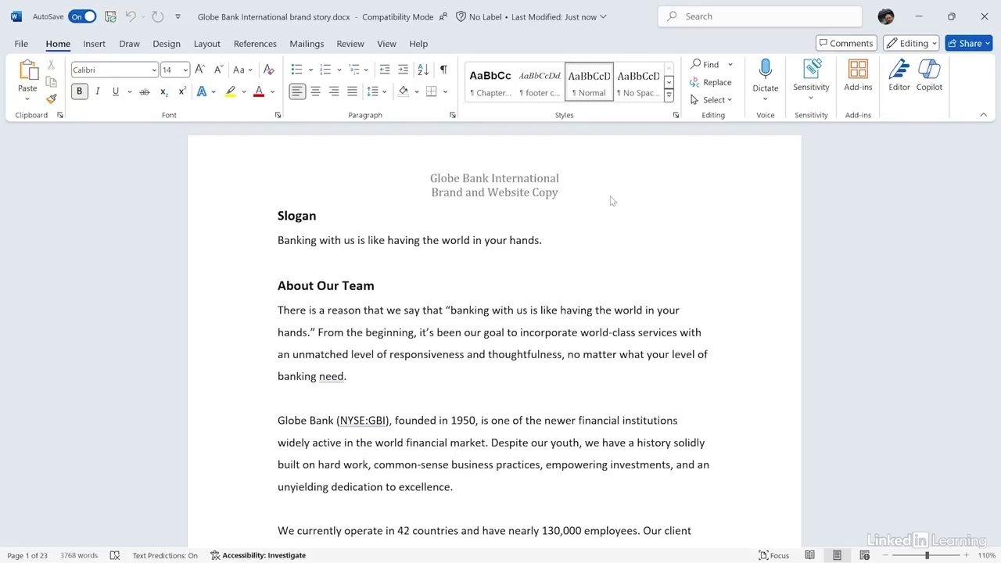Align text to the right
Image resolution: width=1001 pixels, height=563 pixels.
coord(334,91)
